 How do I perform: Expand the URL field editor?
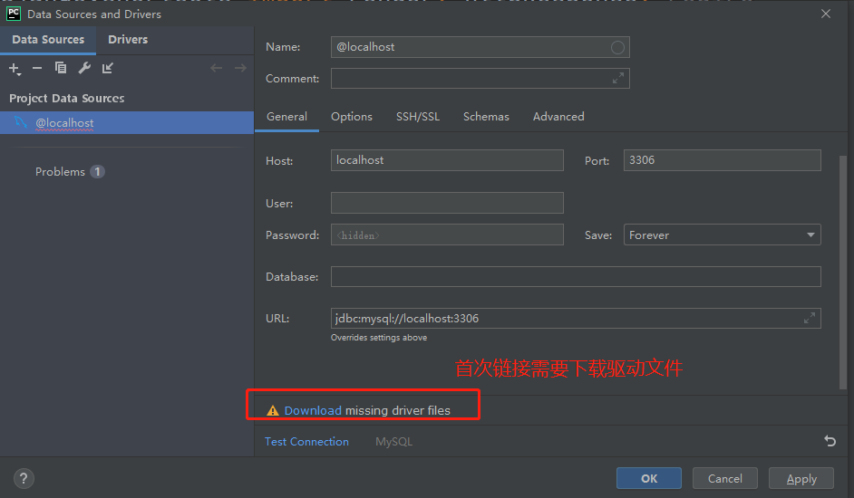coord(810,319)
